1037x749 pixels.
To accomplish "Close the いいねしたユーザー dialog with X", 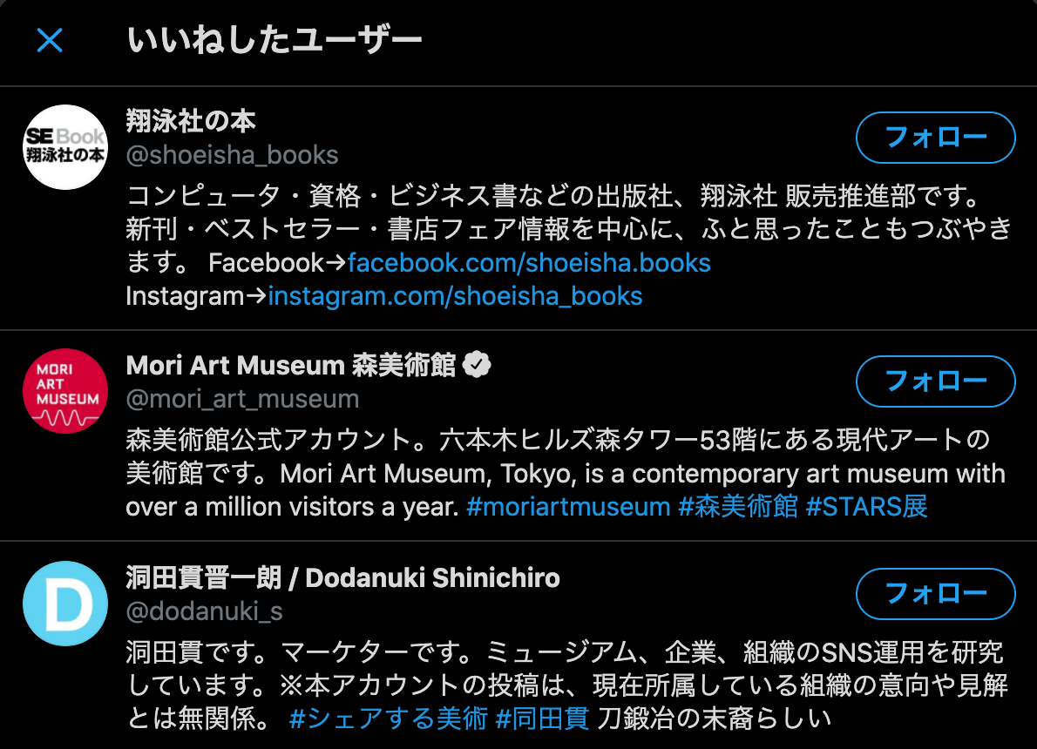I will 50,40.
